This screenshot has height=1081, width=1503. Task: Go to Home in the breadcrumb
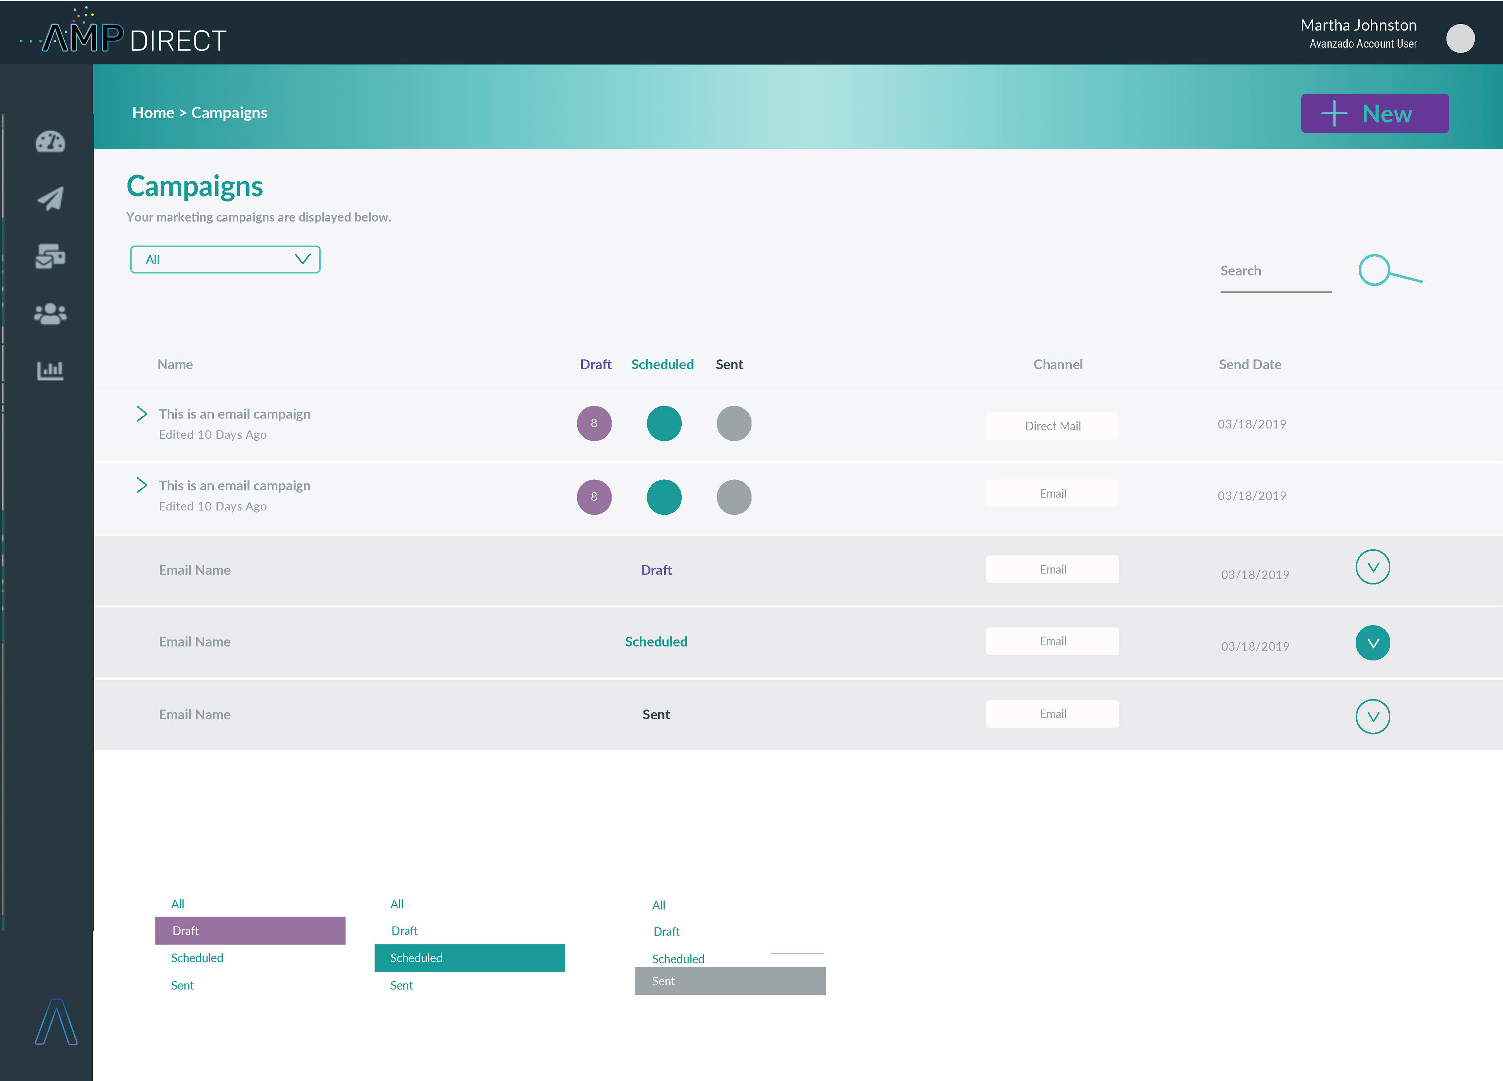point(153,113)
